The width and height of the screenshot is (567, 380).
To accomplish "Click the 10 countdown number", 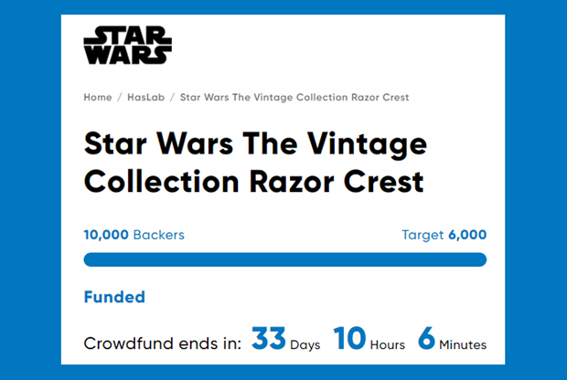I will tap(349, 339).
